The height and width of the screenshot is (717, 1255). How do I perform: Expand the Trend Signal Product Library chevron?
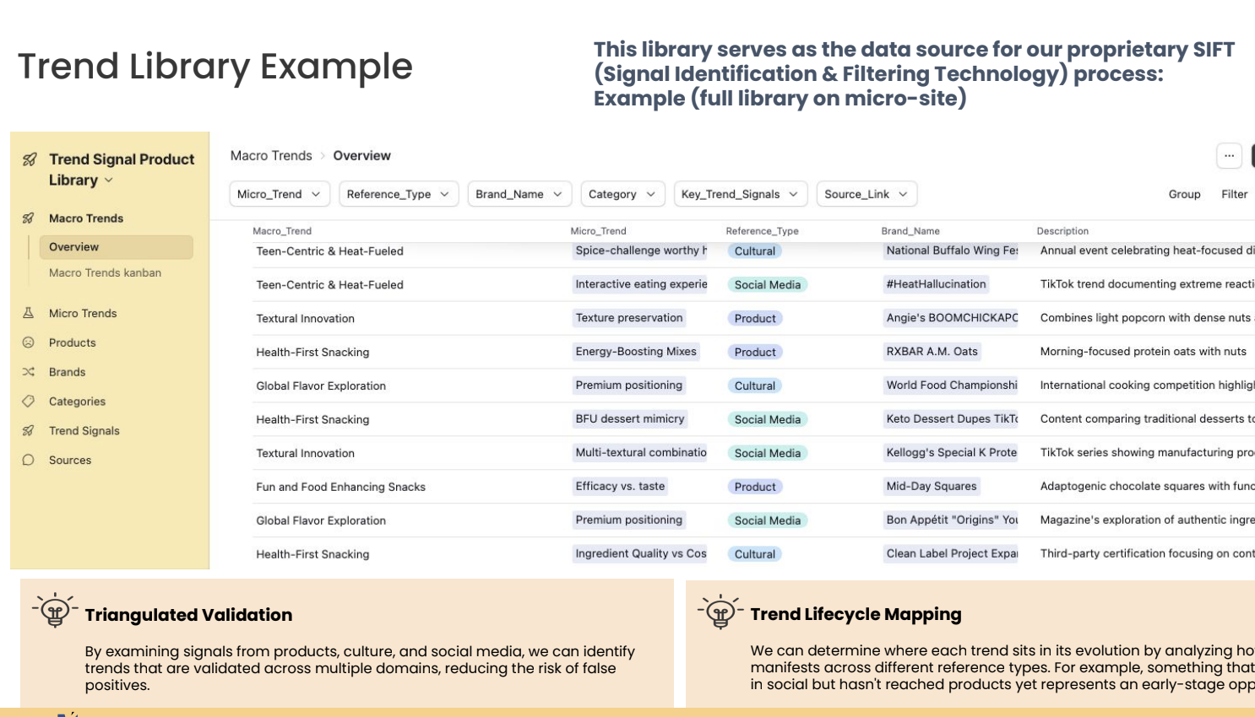109,181
